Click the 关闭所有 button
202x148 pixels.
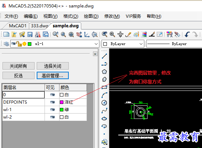[19, 66]
